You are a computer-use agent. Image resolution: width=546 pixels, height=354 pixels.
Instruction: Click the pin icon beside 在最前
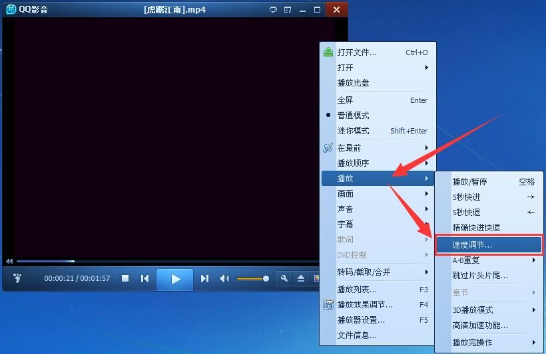pos(328,147)
